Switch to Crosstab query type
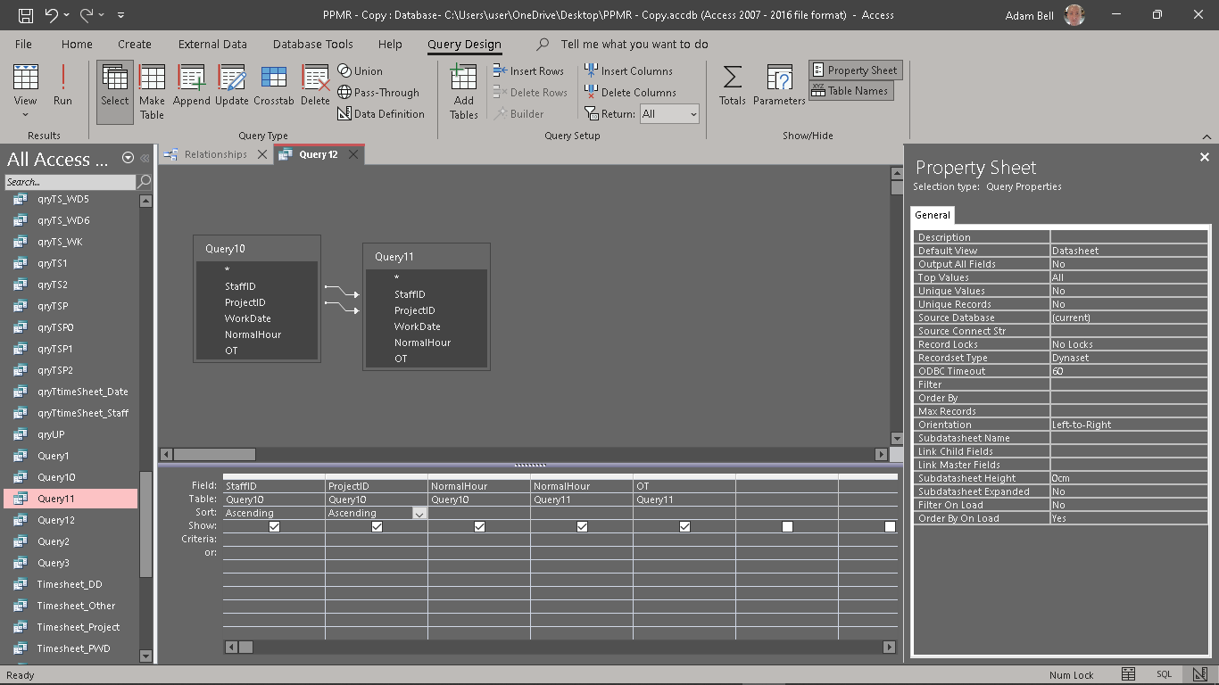Viewport: 1219px width, 685px height. click(273, 87)
